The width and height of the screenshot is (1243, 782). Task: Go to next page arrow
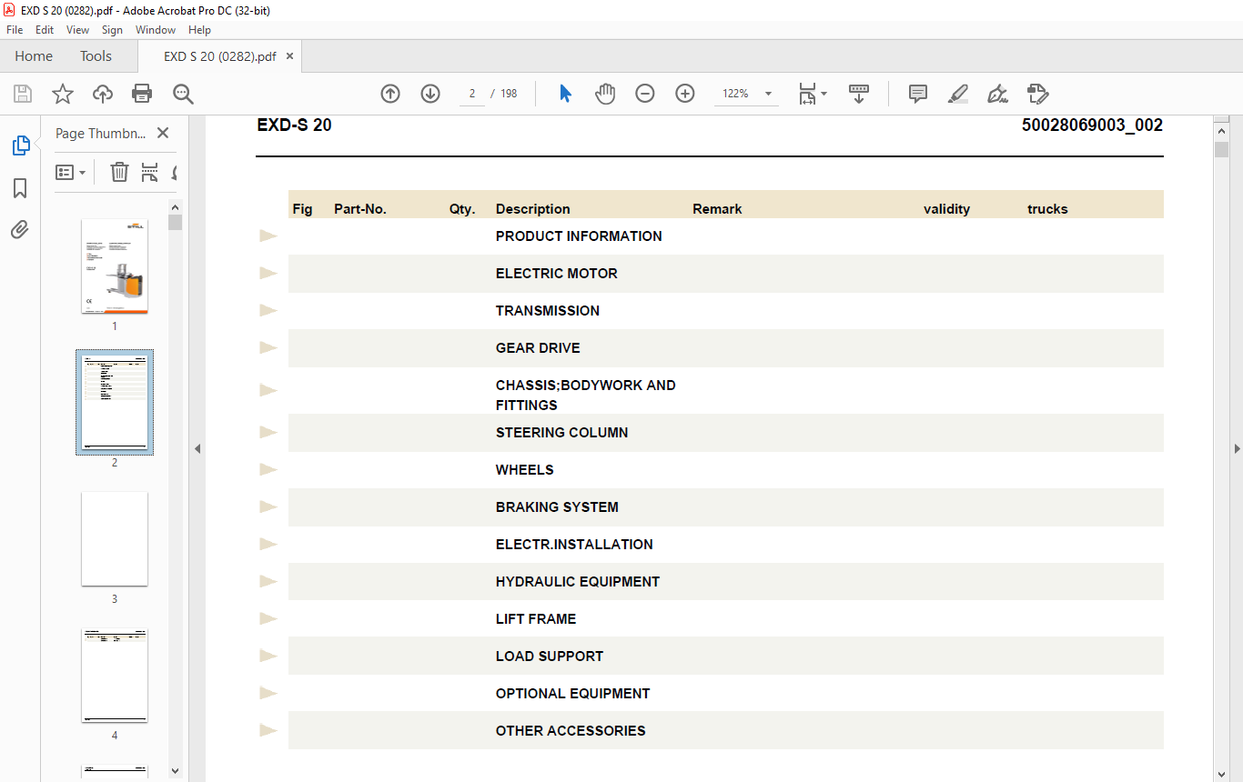430,94
